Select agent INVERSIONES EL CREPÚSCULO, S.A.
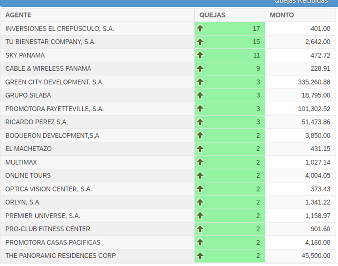 click(60, 28)
